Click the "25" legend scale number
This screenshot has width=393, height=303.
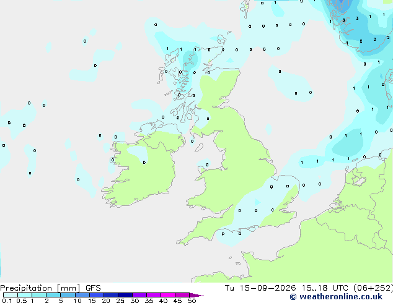[120, 301]
